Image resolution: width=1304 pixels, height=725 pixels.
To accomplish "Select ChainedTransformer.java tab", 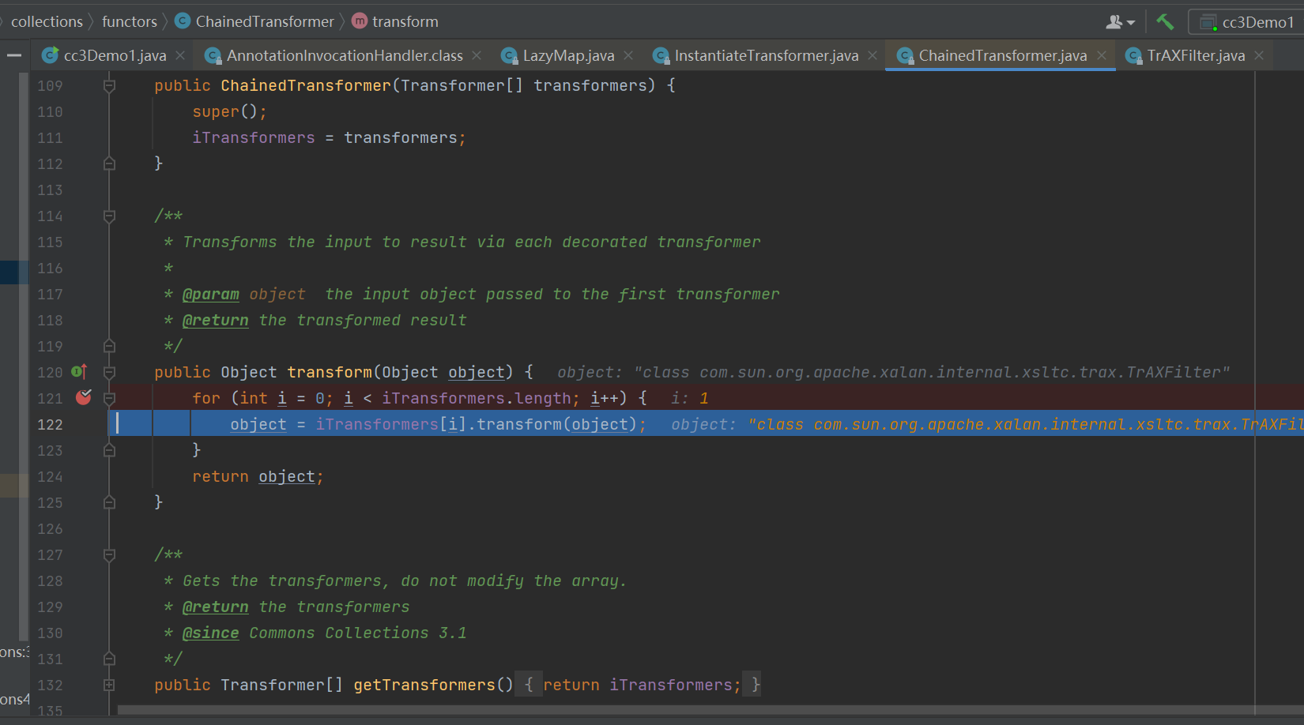I will 1002,55.
